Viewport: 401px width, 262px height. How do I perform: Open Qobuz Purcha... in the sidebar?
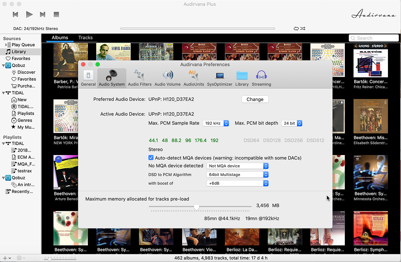pyautogui.click(x=26, y=86)
